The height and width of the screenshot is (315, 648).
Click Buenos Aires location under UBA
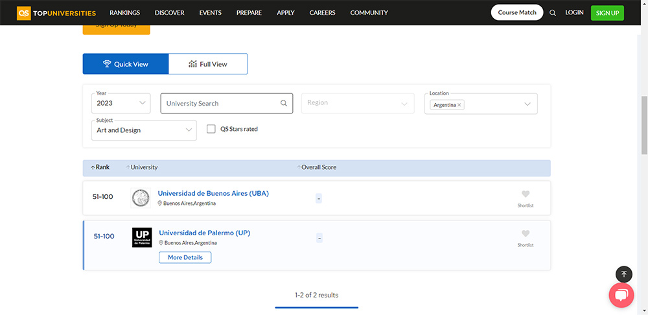coord(187,204)
